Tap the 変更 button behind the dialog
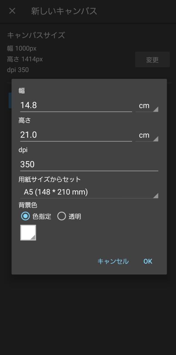 [x=153, y=60]
